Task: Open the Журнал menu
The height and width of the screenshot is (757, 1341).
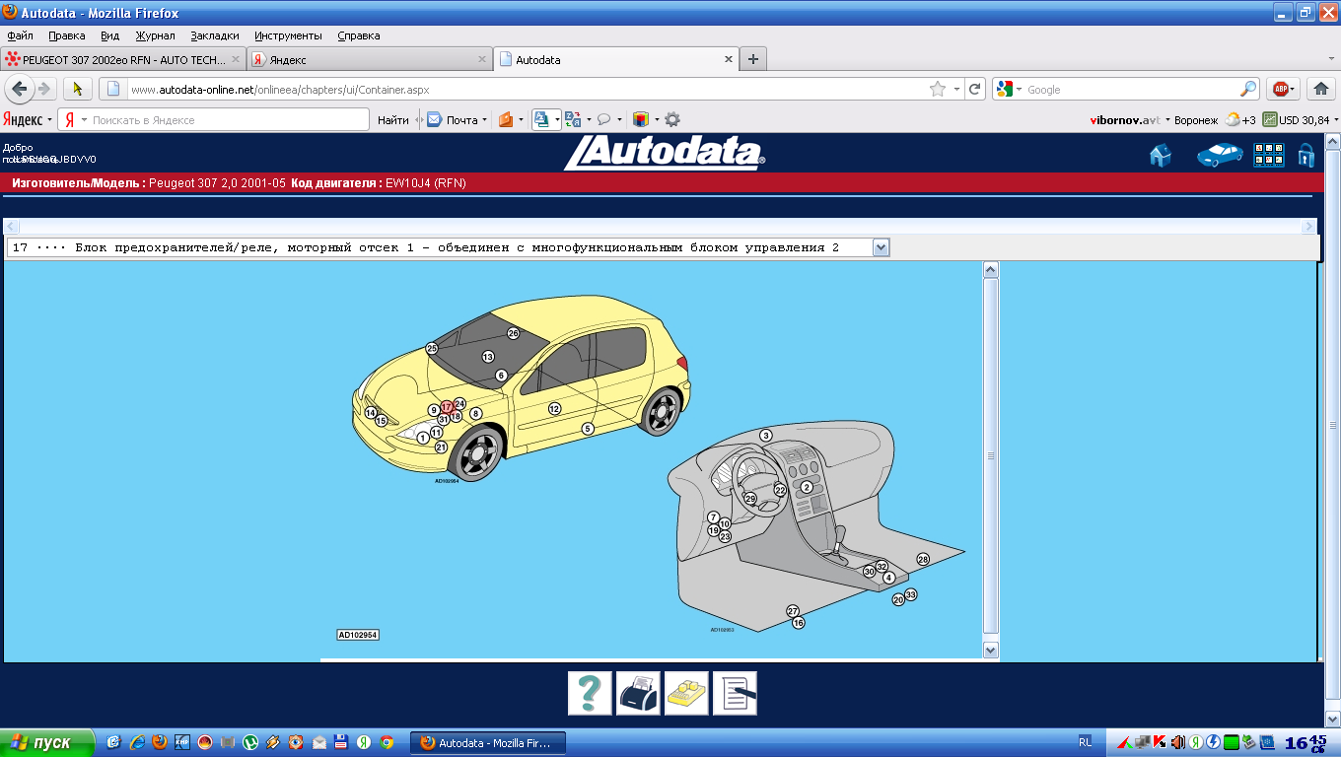Action: [155, 35]
